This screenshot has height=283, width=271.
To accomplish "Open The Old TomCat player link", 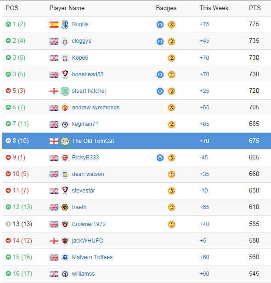I will [93, 141].
